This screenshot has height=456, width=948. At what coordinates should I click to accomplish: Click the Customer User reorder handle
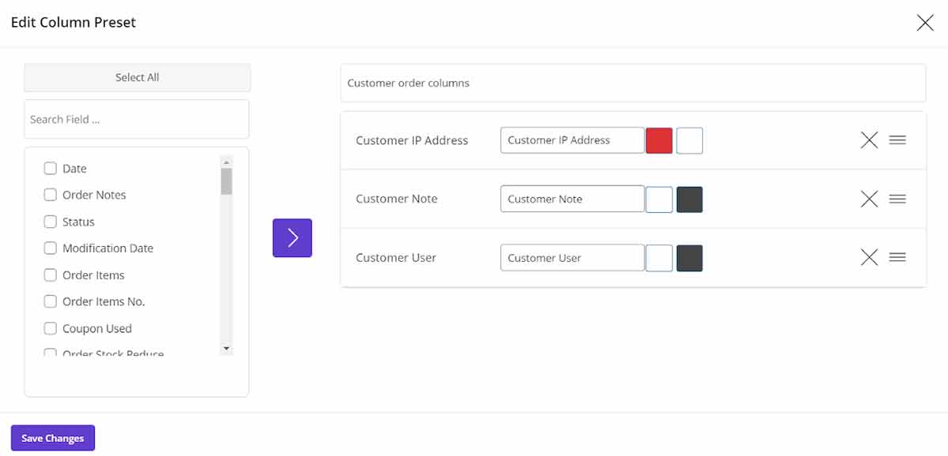tap(897, 257)
